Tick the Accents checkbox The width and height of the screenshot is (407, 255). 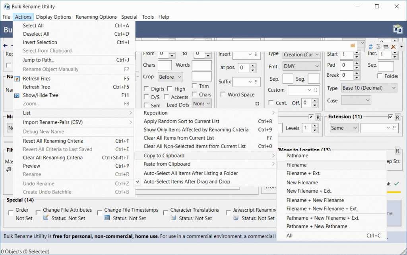pyautogui.click(x=167, y=97)
